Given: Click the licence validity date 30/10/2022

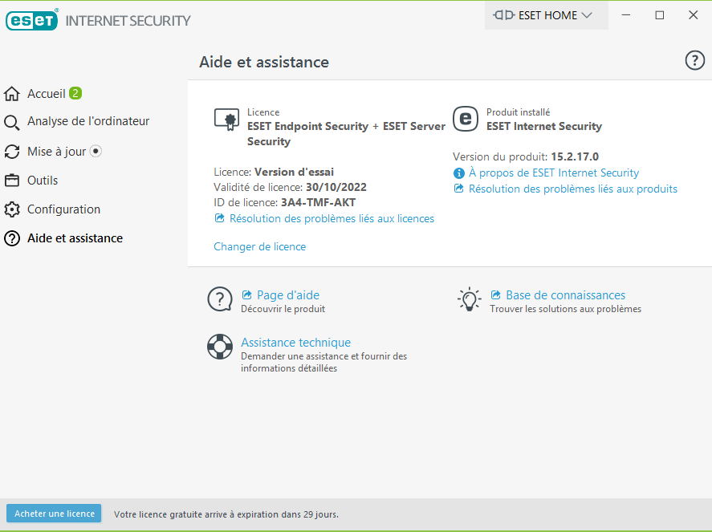Looking at the screenshot, I should 336,187.
